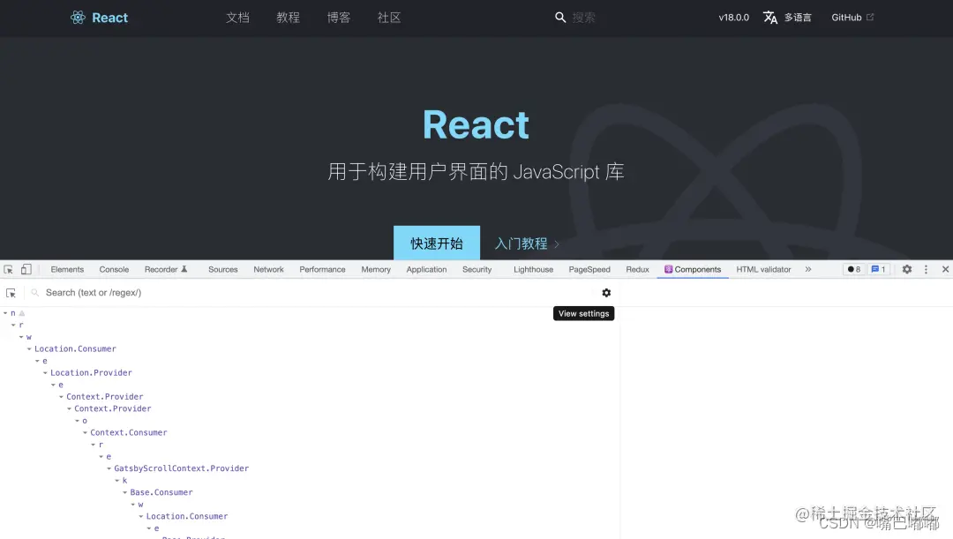The height and width of the screenshot is (539, 953).
Task: Open the Network tab
Action: (x=268, y=269)
